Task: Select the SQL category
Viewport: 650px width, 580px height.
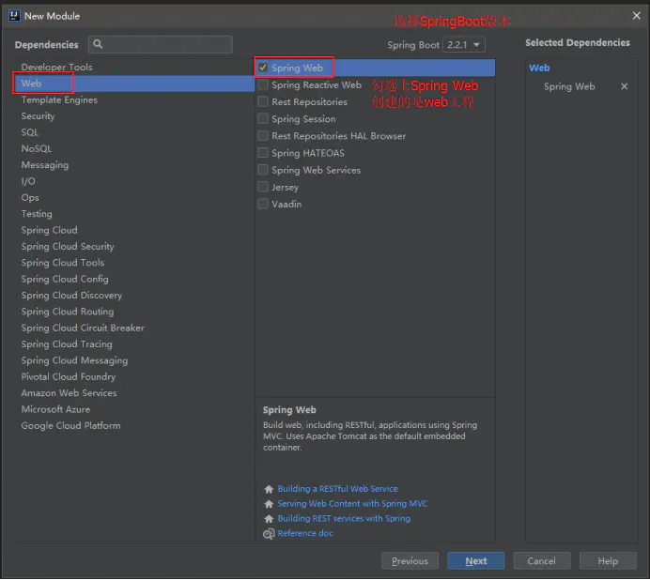Action: [x=29, y=132]
